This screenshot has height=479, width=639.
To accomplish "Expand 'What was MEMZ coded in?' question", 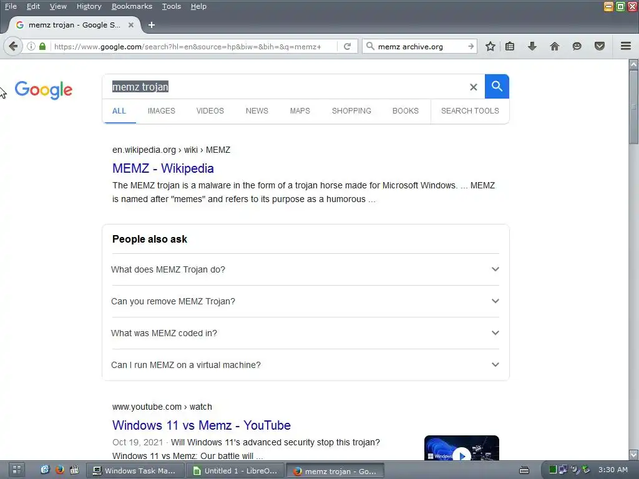I will pos(305,333).
